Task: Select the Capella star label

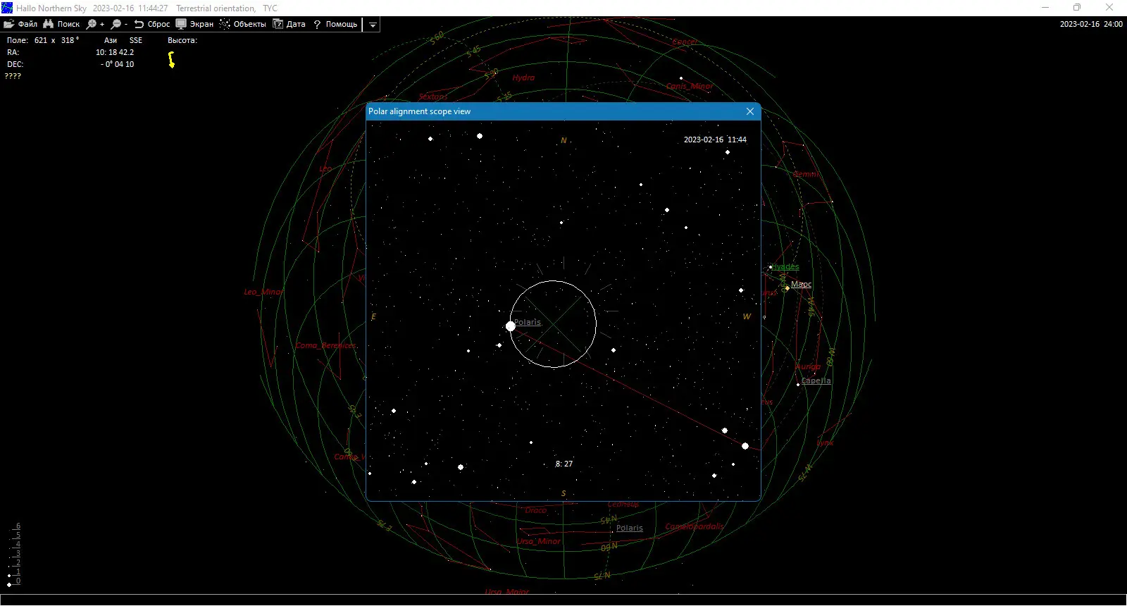Action: 816,381
